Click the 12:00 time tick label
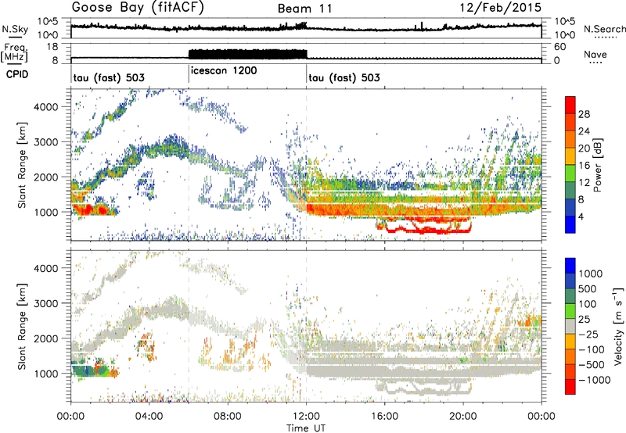This screenshot has width=626, height=433. (306, 417)
